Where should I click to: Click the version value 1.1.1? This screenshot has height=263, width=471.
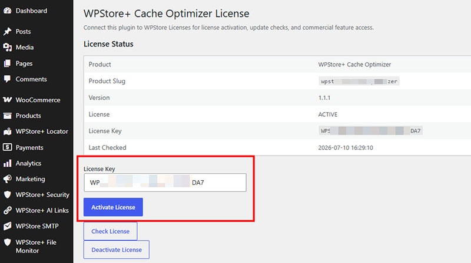[324, 97]
